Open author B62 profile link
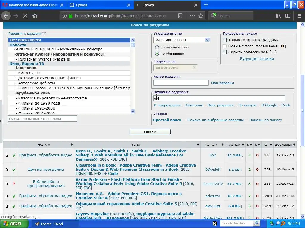The width and height of the screenshot is (305, 228). point(213,155)
